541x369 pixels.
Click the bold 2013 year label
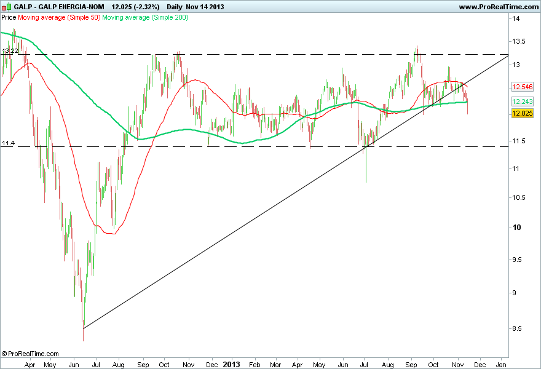(x=232, y=365)
